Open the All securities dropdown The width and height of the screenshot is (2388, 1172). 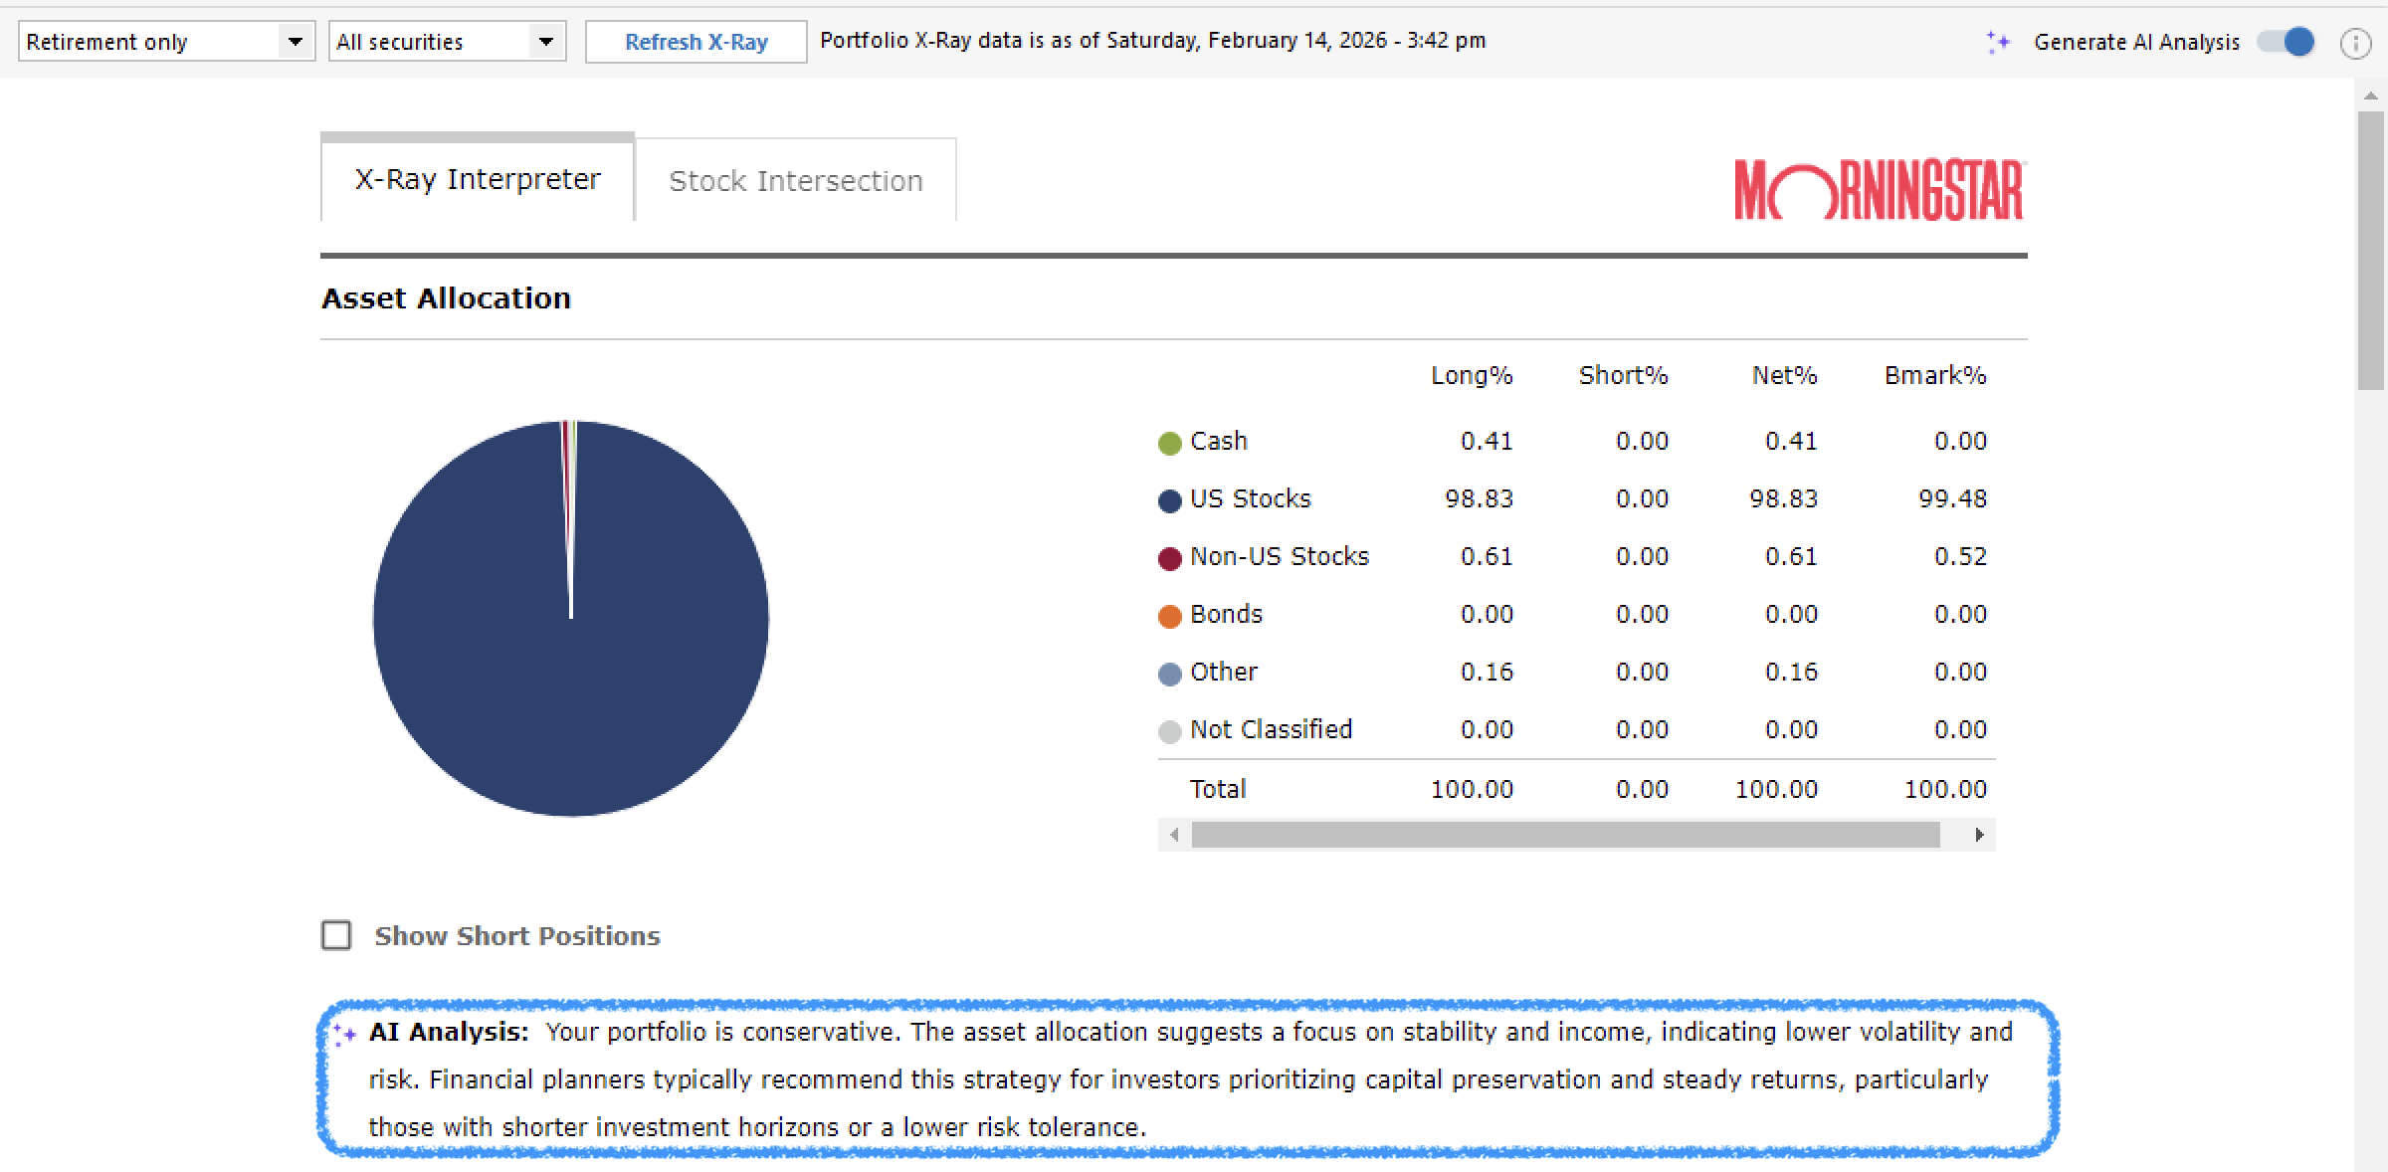point(447,42)
